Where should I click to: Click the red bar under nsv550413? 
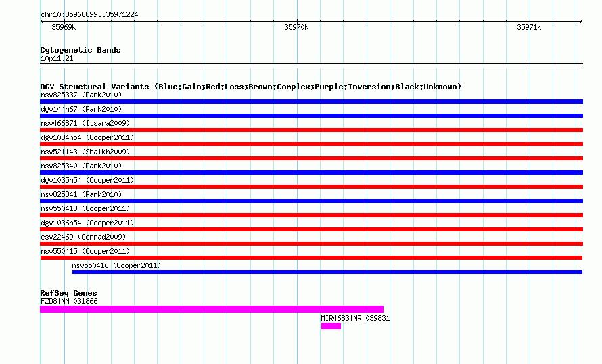(311, 215)
